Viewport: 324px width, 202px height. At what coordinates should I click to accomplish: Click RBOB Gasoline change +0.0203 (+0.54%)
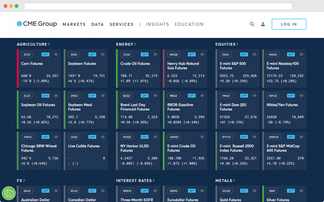point(183,122)
